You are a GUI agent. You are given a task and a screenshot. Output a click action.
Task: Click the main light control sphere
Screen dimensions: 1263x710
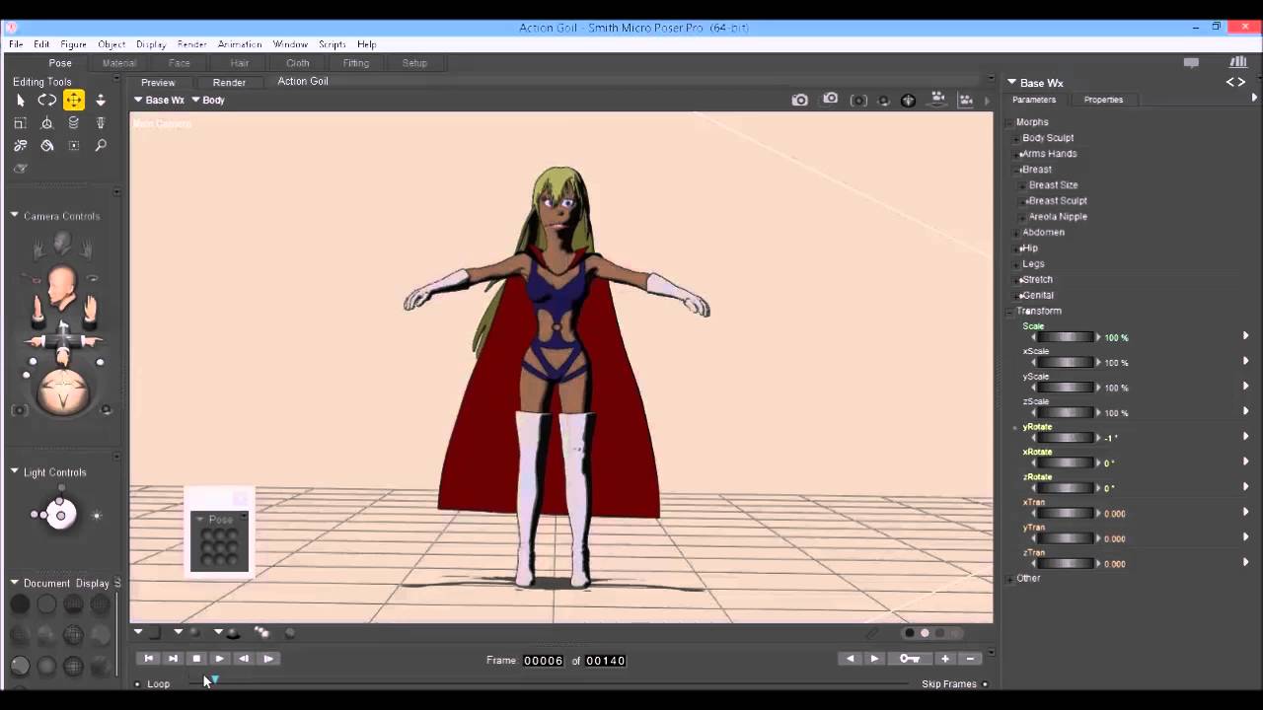(x=61, y=514)
